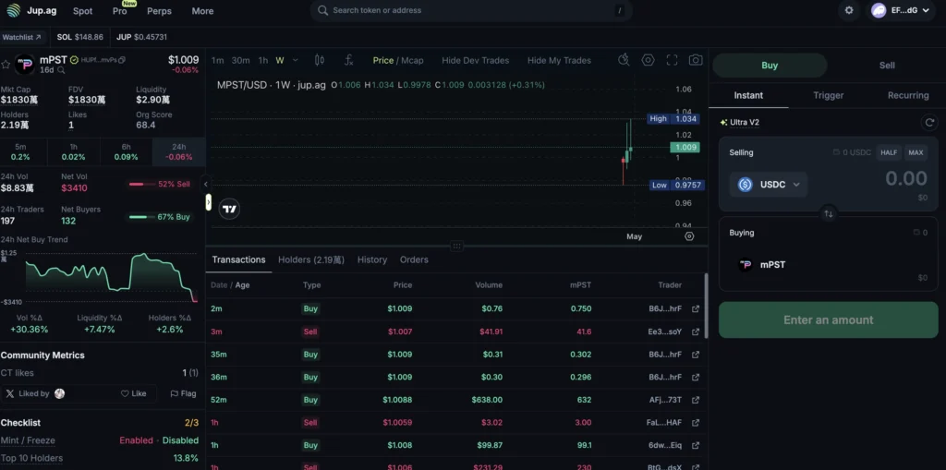Swap selling and buying direction arrows
The image size is (946, 470).
tap(829, 213)
